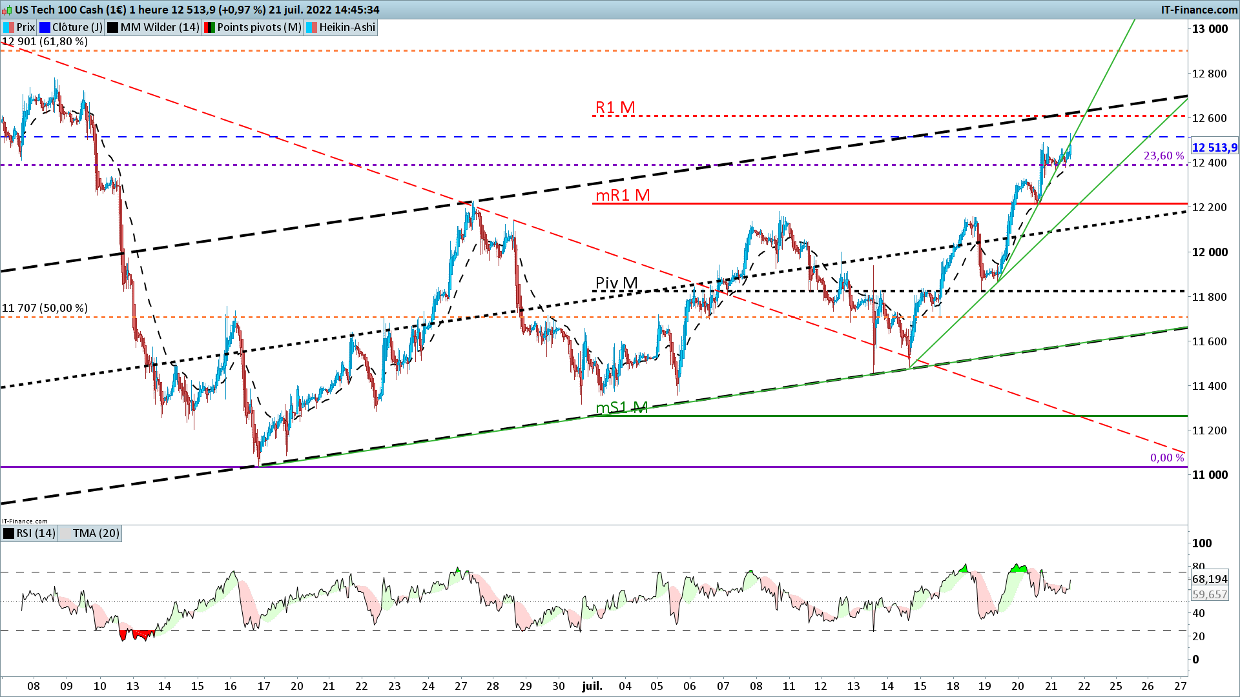Open the RSI (14) indicator label
Image resolution: width=1240 pixels, height=697 pixels.
click(36, 533)
